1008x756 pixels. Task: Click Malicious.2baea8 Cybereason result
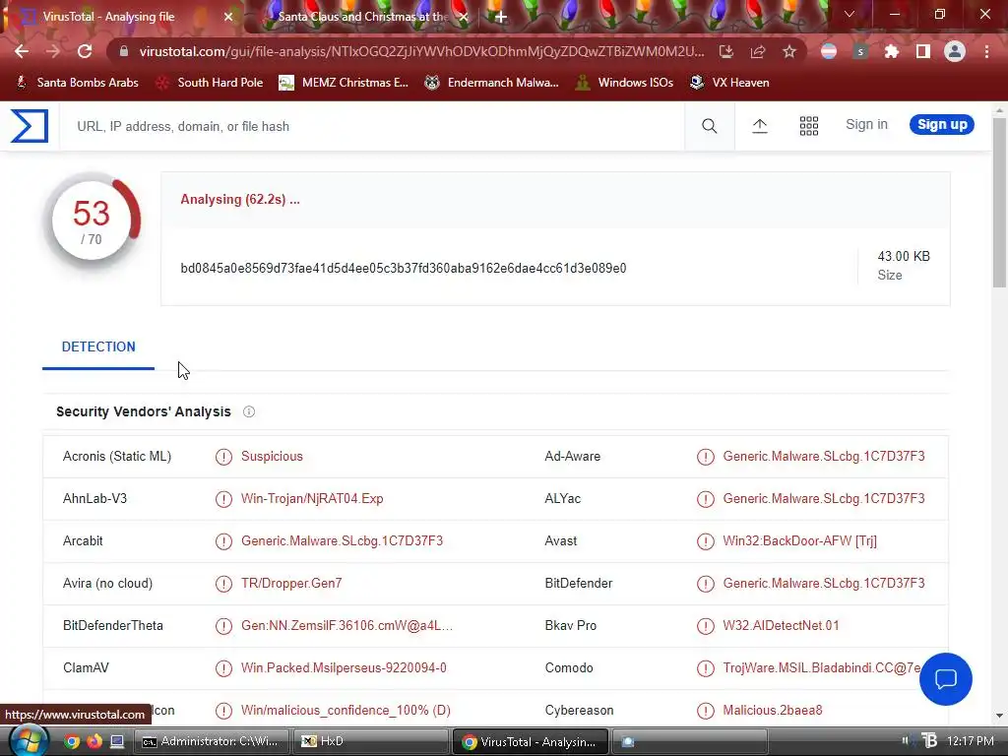pyautogui.click(x=772, y=711)
